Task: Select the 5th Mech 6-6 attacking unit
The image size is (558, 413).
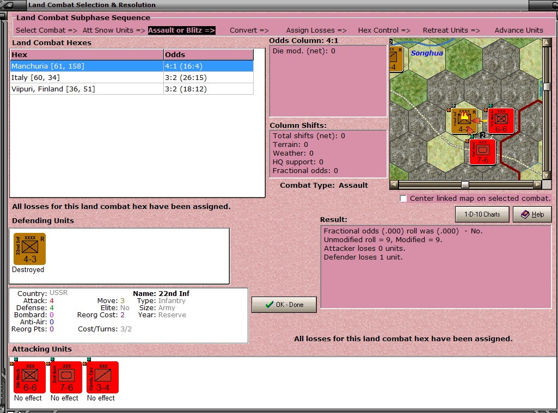Action: [29, 377]
